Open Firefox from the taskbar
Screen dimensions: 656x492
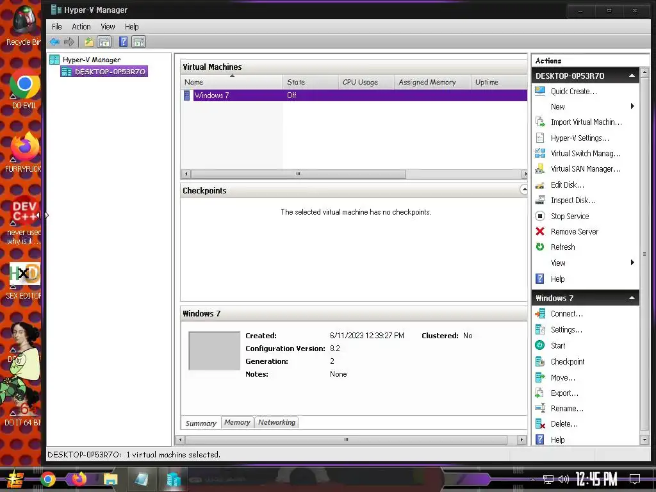tap(79, 479)
